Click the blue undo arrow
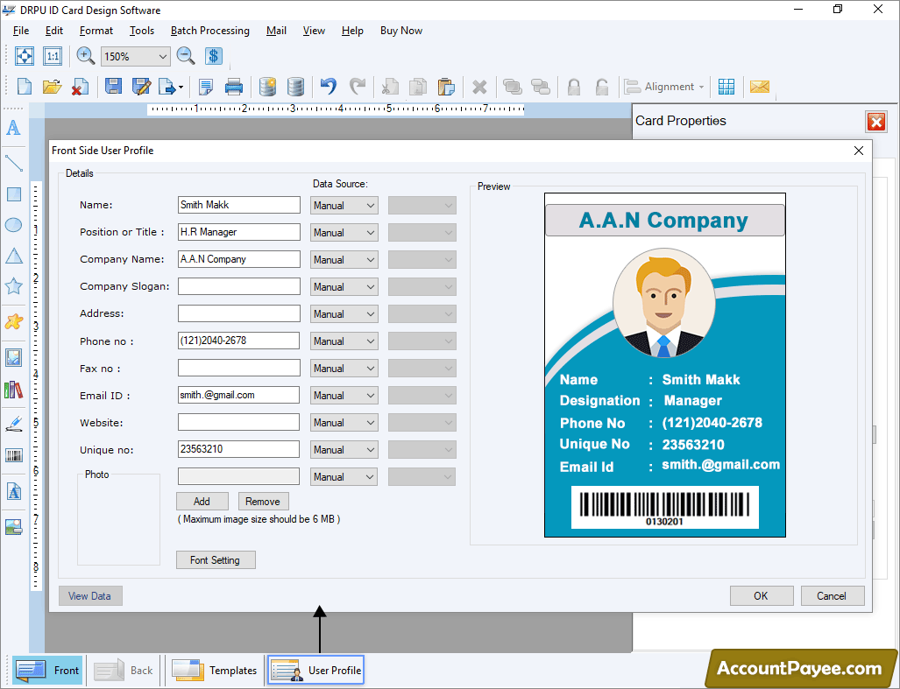The width and height of the screenshot is (900, 689). (329, 87)
